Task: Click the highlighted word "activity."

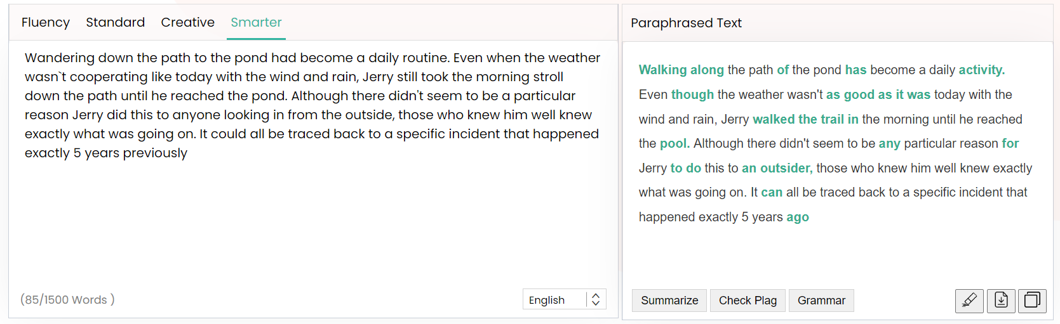Action: tap(981, 70)
